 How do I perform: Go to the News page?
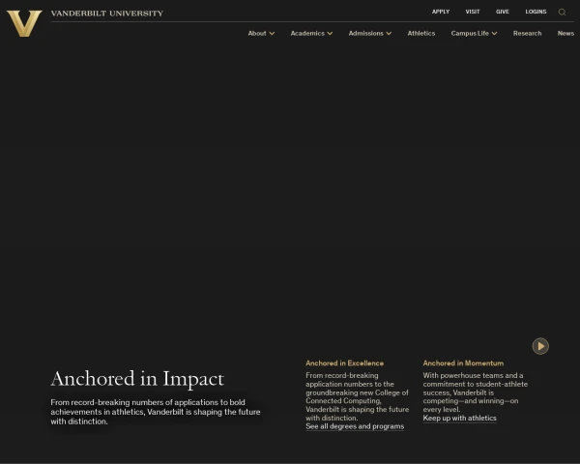click(565, 33)
